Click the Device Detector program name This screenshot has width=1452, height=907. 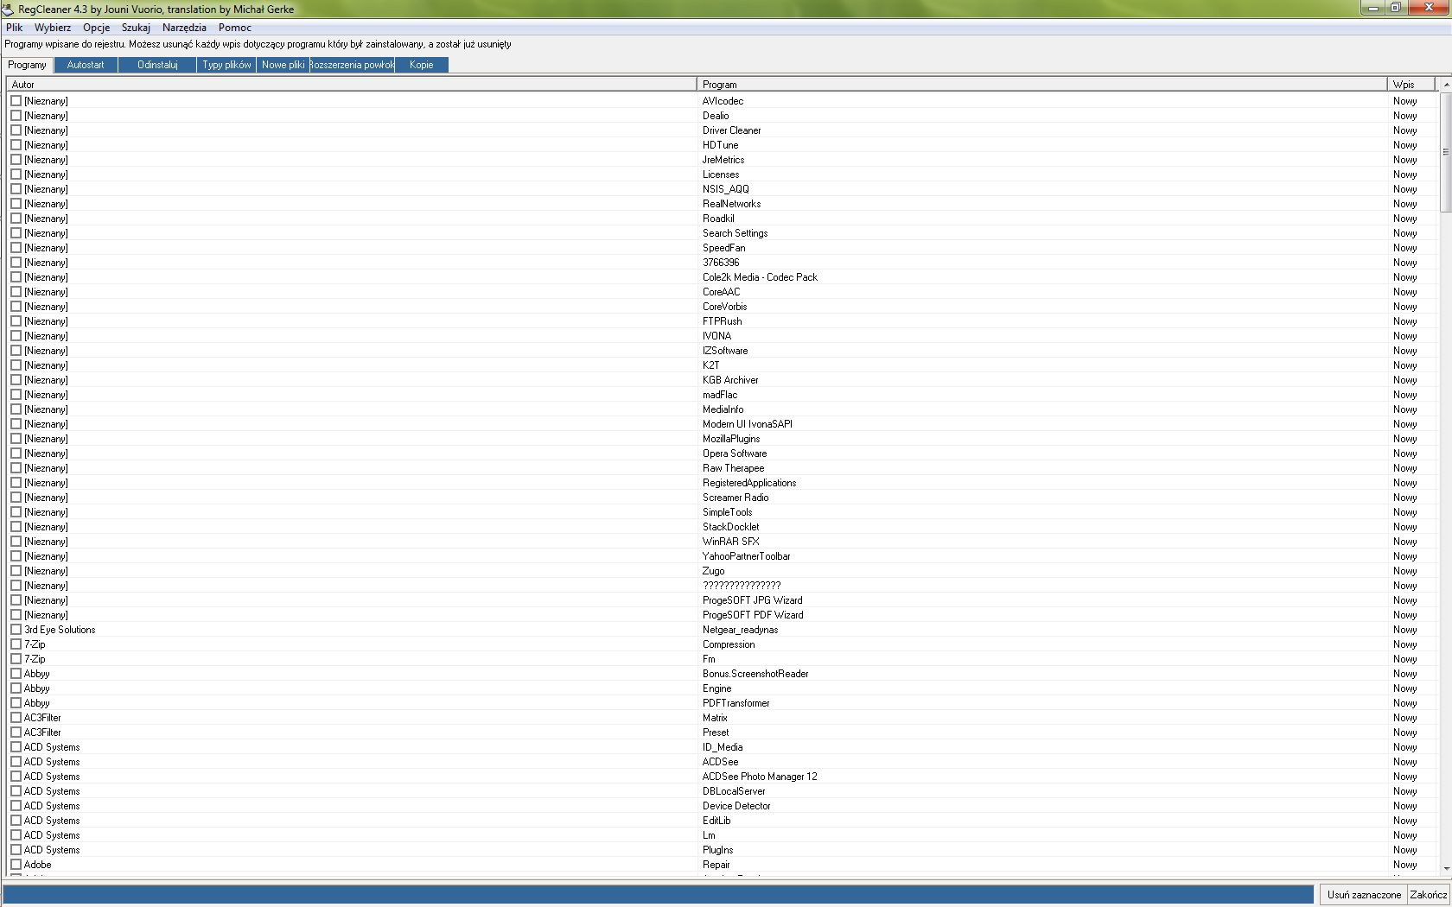click(x=736, y=806)
